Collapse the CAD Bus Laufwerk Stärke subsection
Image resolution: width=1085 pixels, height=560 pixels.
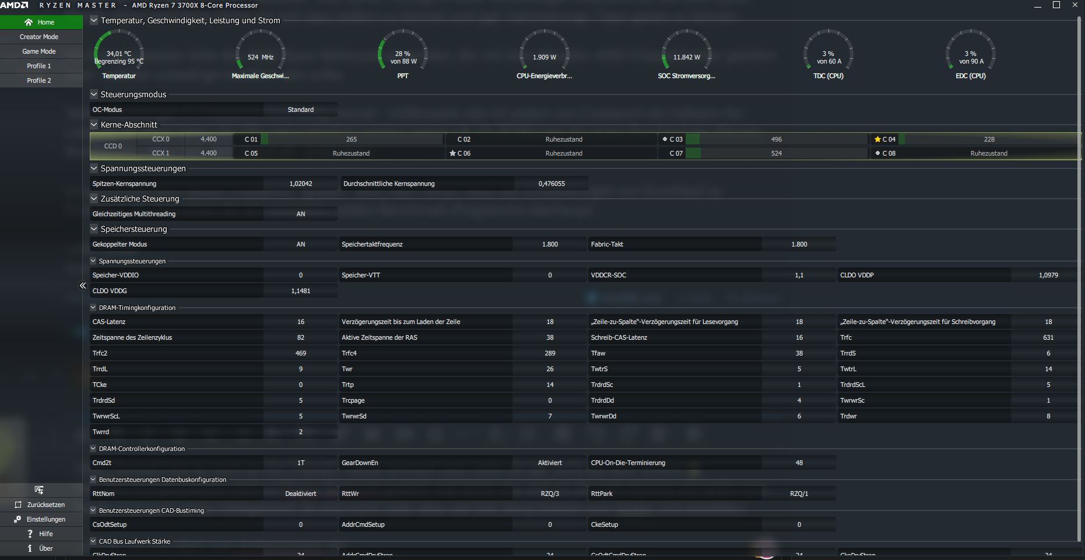[93, 541]
